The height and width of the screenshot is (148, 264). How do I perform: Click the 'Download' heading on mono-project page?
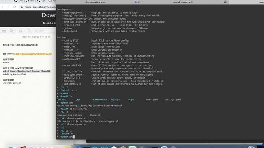point(49,15)
